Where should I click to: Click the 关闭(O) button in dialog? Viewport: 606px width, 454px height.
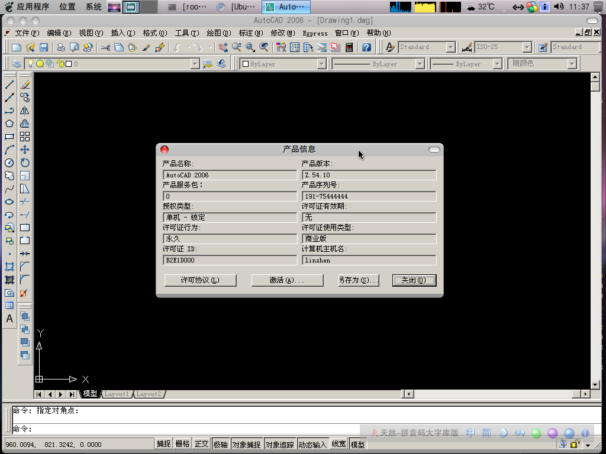[414, 280]
